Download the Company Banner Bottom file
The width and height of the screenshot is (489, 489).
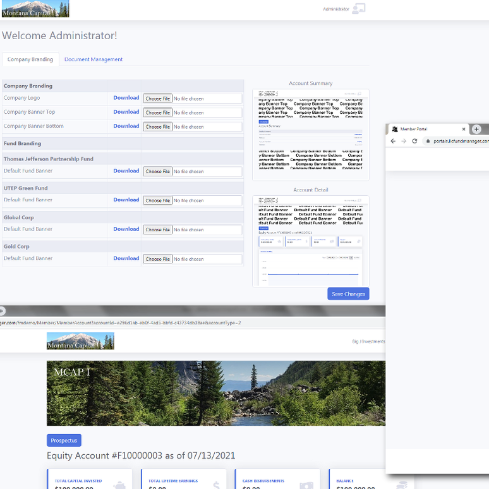coord(126,126)
